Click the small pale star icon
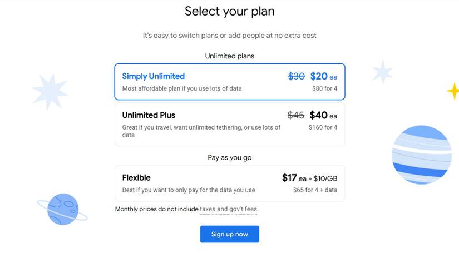The width and height of the screenshot is (459, 258). click(382, 72)
